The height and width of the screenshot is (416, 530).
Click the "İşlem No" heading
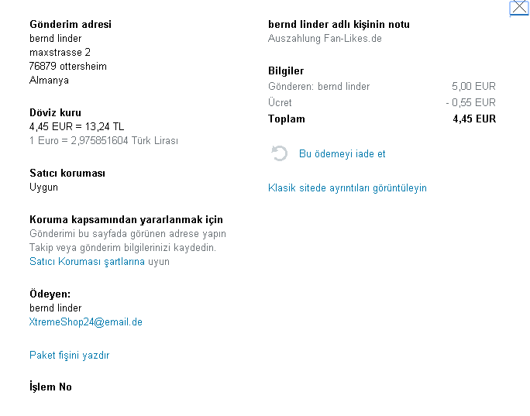(x=50, y=387)
